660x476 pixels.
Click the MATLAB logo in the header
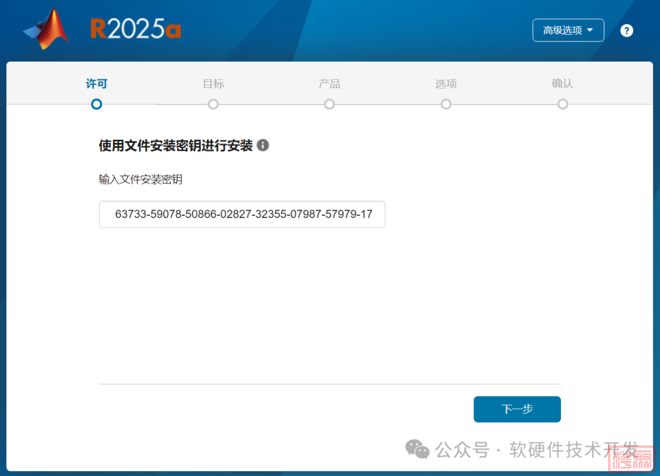(x=48, y=29)
